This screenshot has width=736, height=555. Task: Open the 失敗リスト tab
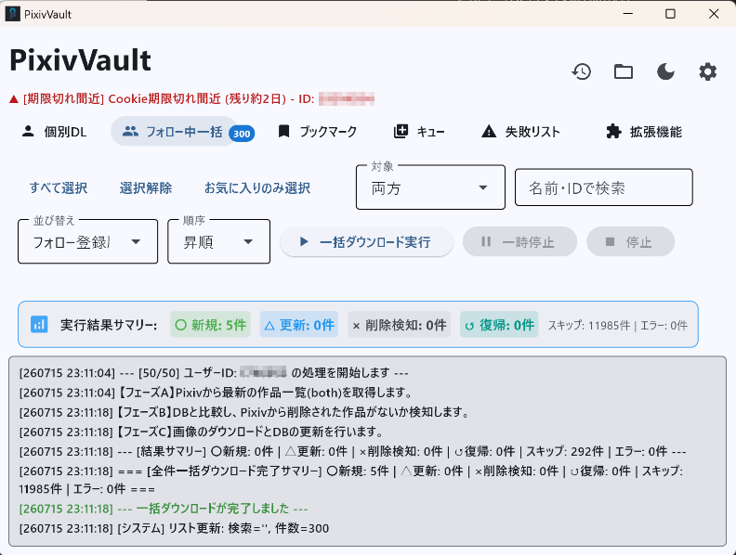click(521, 132)
